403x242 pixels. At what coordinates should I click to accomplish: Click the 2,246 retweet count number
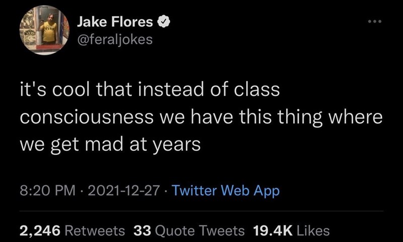40,231
